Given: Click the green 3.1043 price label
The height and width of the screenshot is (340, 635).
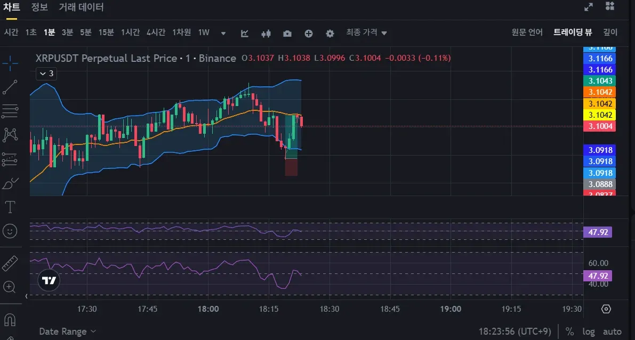Looking at the screenshot, I should [599, 81].
